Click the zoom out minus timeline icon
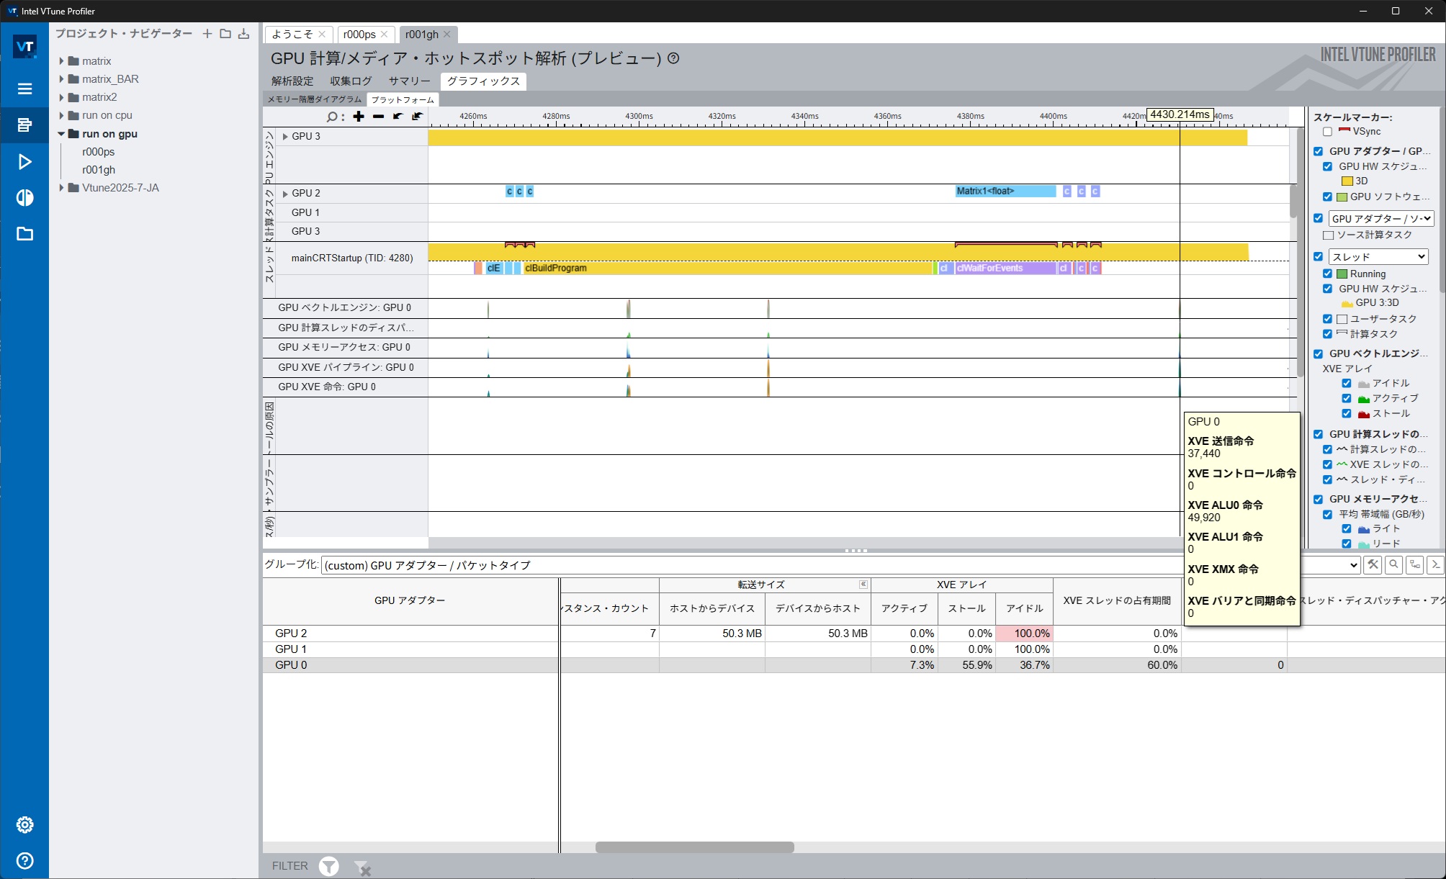The width and height of the screenshot is (1446, 879). pyautogui.click(x=378, y=116)
